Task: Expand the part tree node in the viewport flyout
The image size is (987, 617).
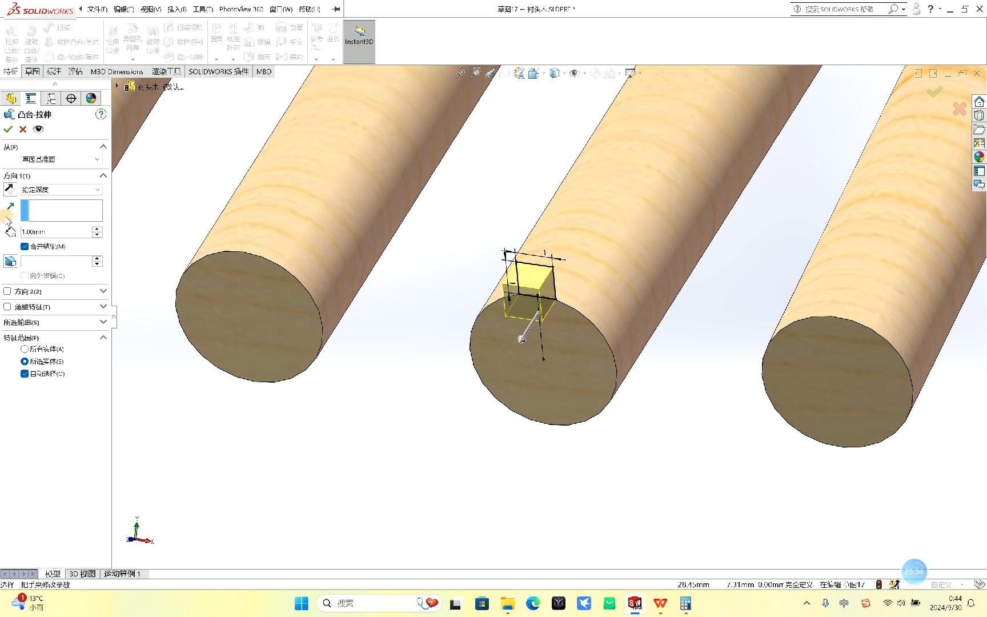Action: (x=117, y=86)
